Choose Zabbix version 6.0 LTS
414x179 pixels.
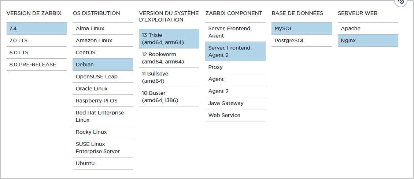point(36,52)
